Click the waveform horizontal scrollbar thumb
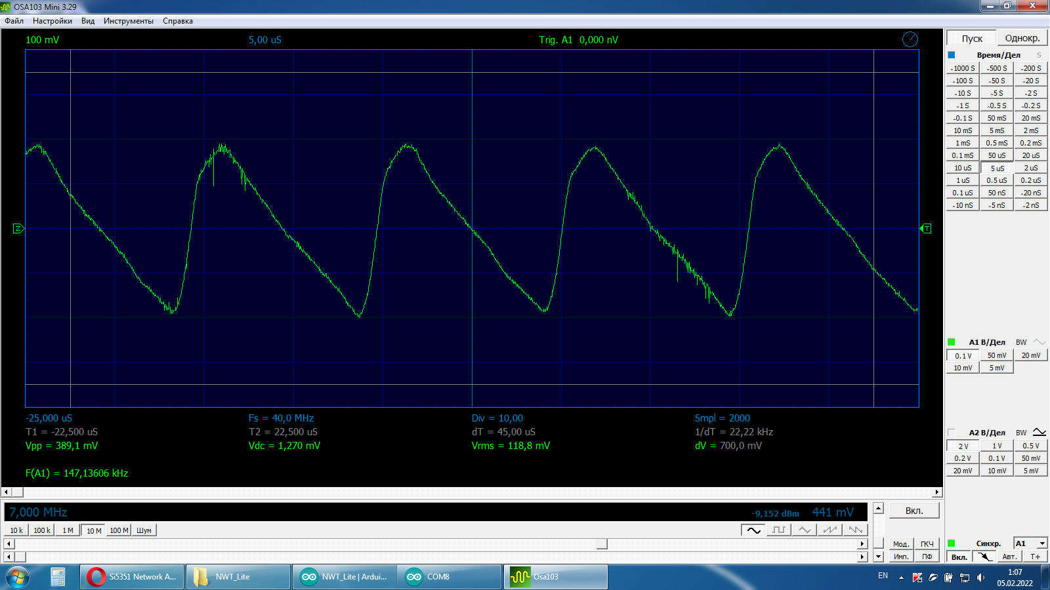1050x590 pixels. tap(18, 492)
